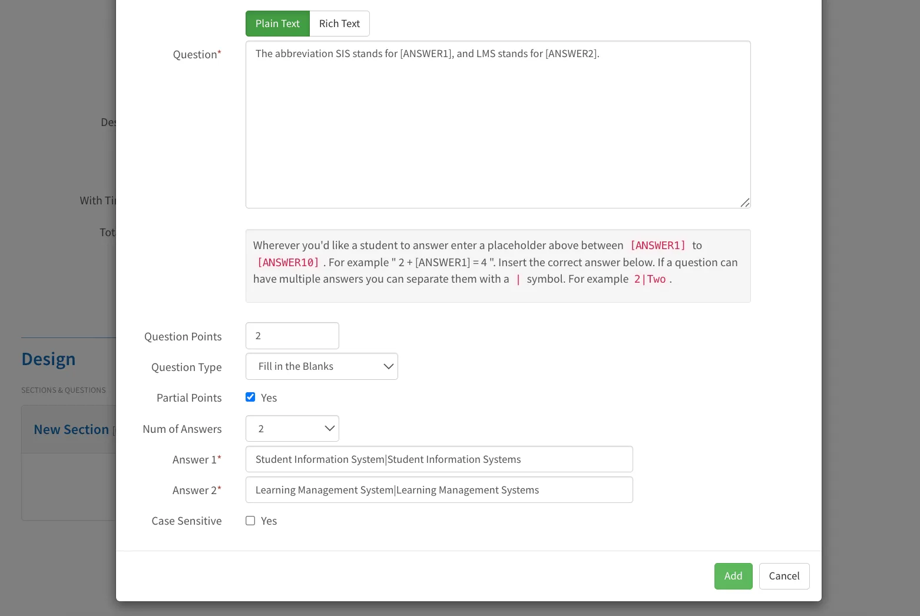This screenshot has width=920, height=616.
Task: Edit the Answer 2 field
Action: tap(439, 490)
